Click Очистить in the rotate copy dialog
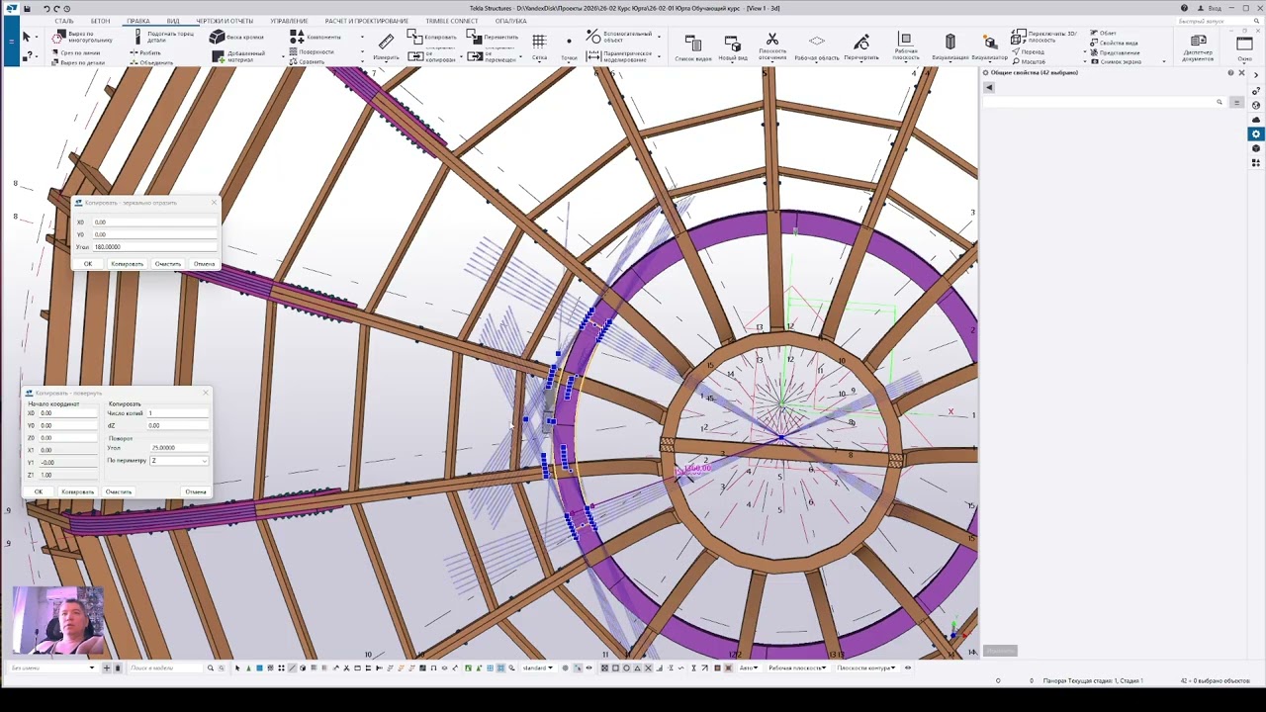Viewport: 1266px width, 712px height. (118, 491)
